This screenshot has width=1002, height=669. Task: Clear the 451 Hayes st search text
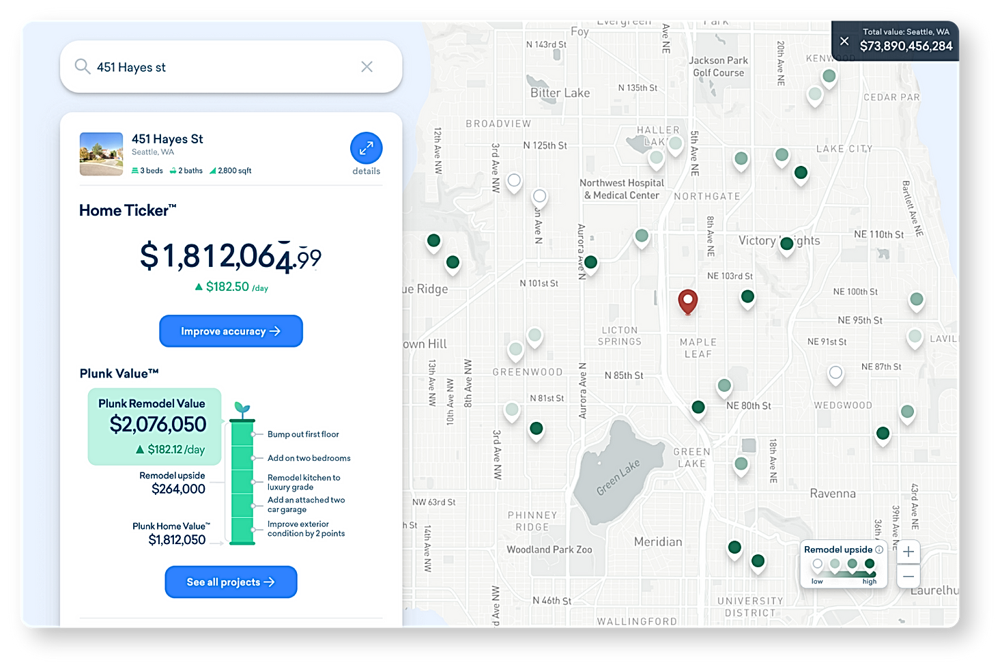tap(367, 66)
